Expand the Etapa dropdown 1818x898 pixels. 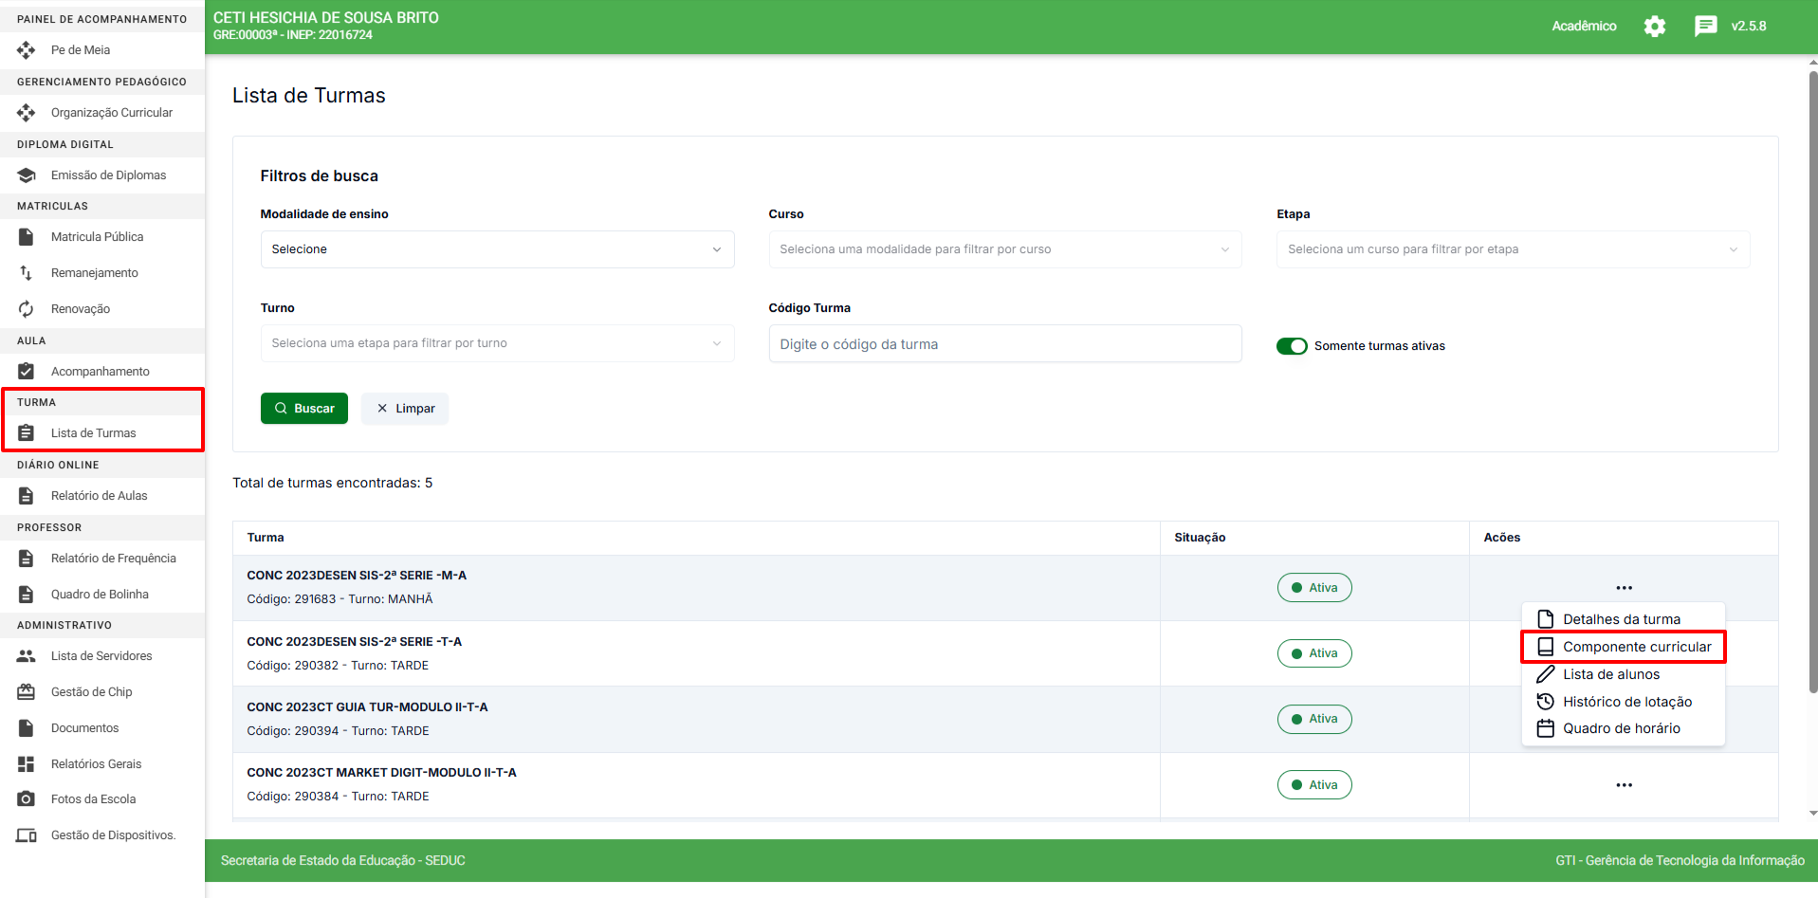1512,249
